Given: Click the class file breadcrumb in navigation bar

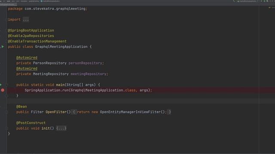Looking at the screenshot, I should 50,1.
